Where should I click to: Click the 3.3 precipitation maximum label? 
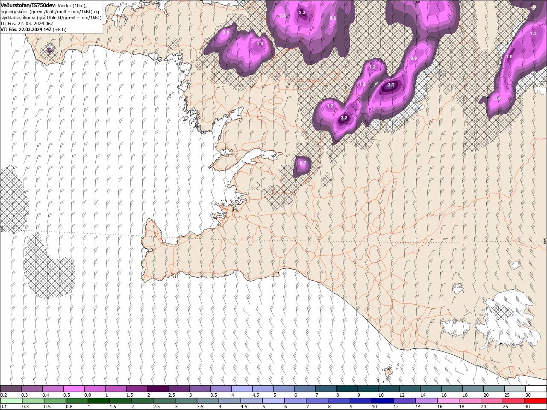(x=391, y=85)
